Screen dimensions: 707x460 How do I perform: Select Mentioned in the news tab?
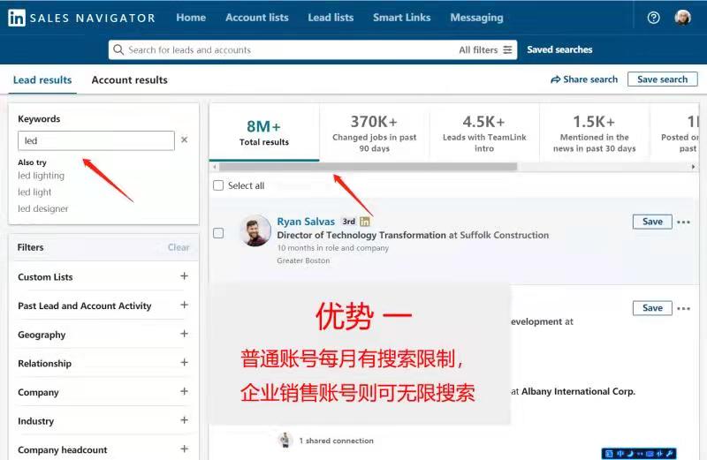594,132
